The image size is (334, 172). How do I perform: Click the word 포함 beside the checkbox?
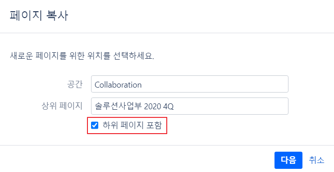click(x=154, y=125)
